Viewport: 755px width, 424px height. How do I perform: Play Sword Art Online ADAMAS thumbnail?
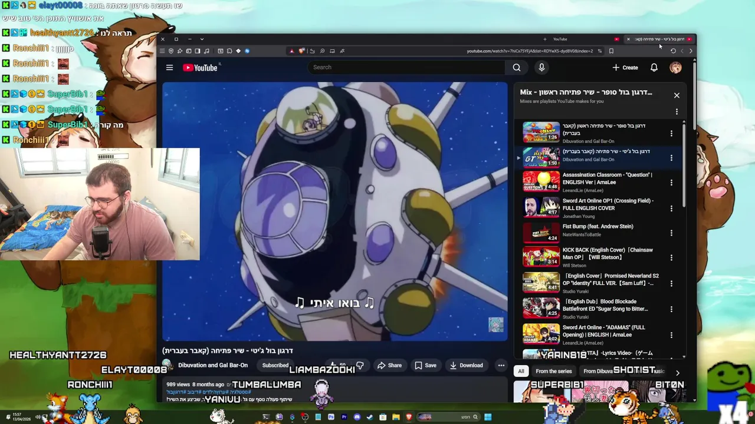pos(541,334)
